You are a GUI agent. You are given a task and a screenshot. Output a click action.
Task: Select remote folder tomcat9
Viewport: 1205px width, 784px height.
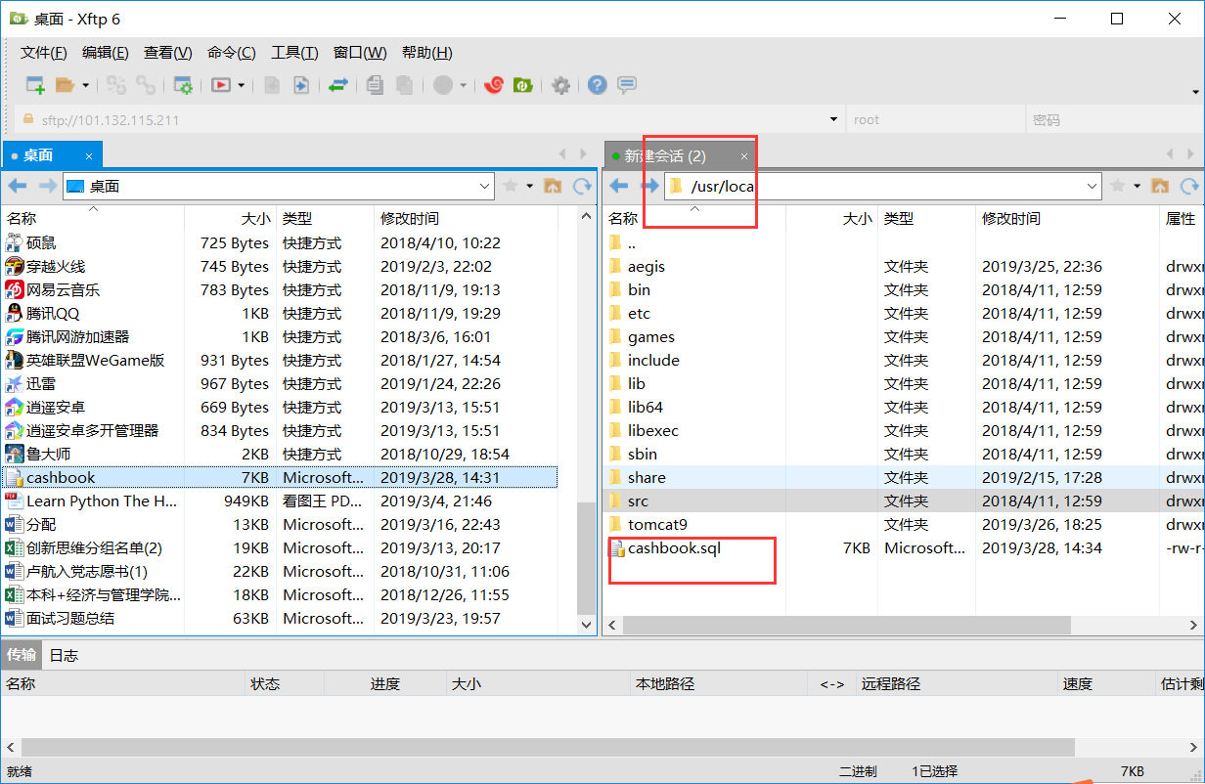(x=904, y=525)
